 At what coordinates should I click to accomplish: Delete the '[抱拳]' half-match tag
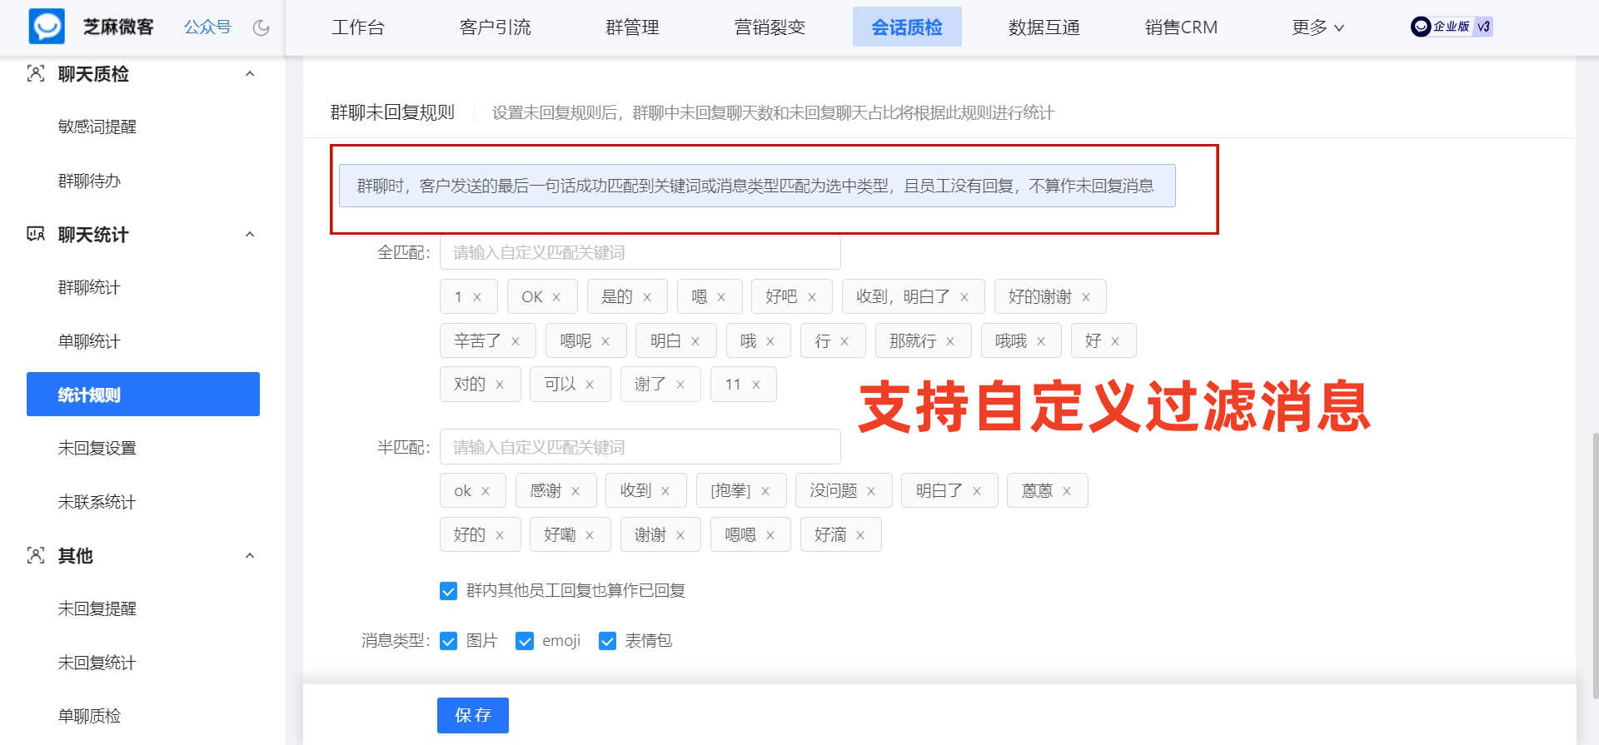tap(765, 491)
